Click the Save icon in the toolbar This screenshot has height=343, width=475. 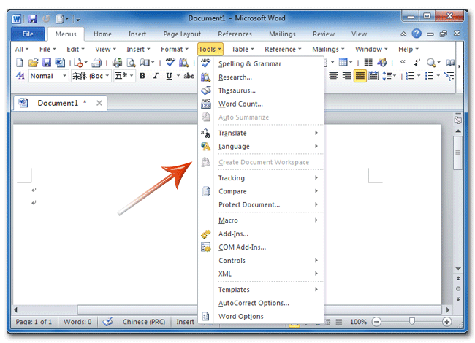(46, 63)
